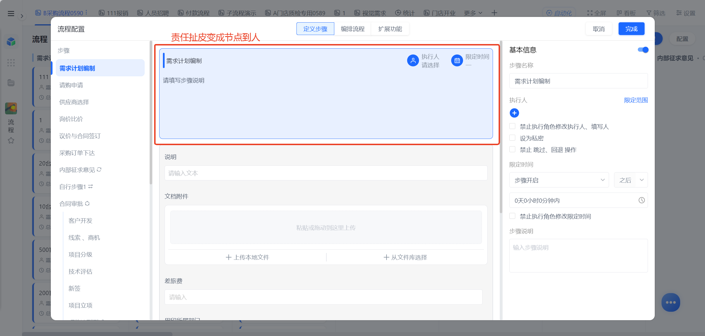
Task: Click 从文件库选择 button
Action: click(405, 257)
